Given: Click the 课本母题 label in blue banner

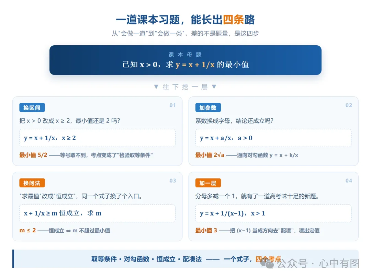Looking at the screenshot, I should (185, 55).
